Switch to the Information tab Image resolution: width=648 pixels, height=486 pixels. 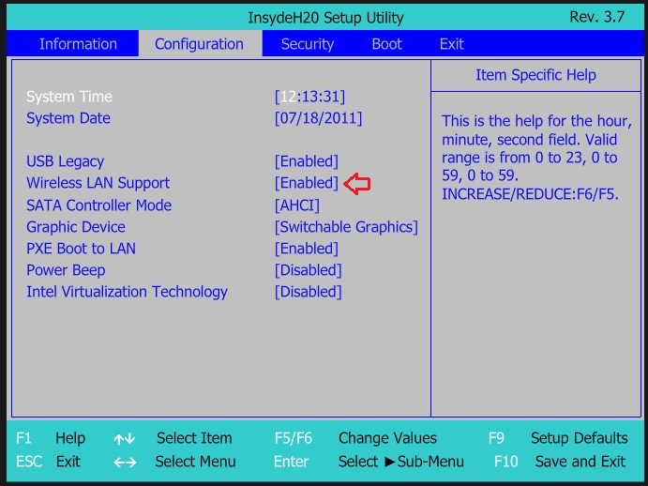coord(78,44)
